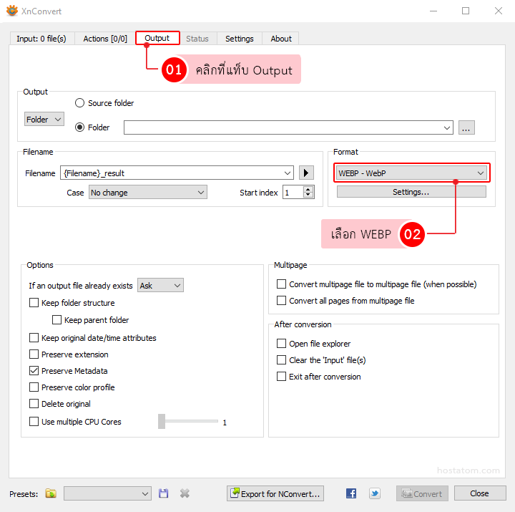Click Export for NConvert button
Viewport: 515px width, 512px height.
275,493
